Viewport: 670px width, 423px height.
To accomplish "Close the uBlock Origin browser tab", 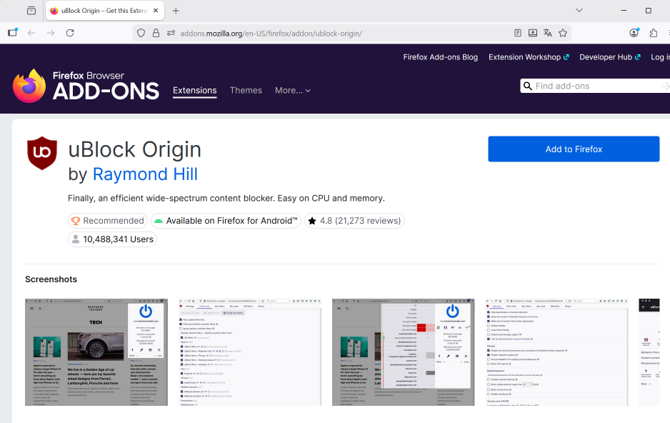I will [156, 11].
